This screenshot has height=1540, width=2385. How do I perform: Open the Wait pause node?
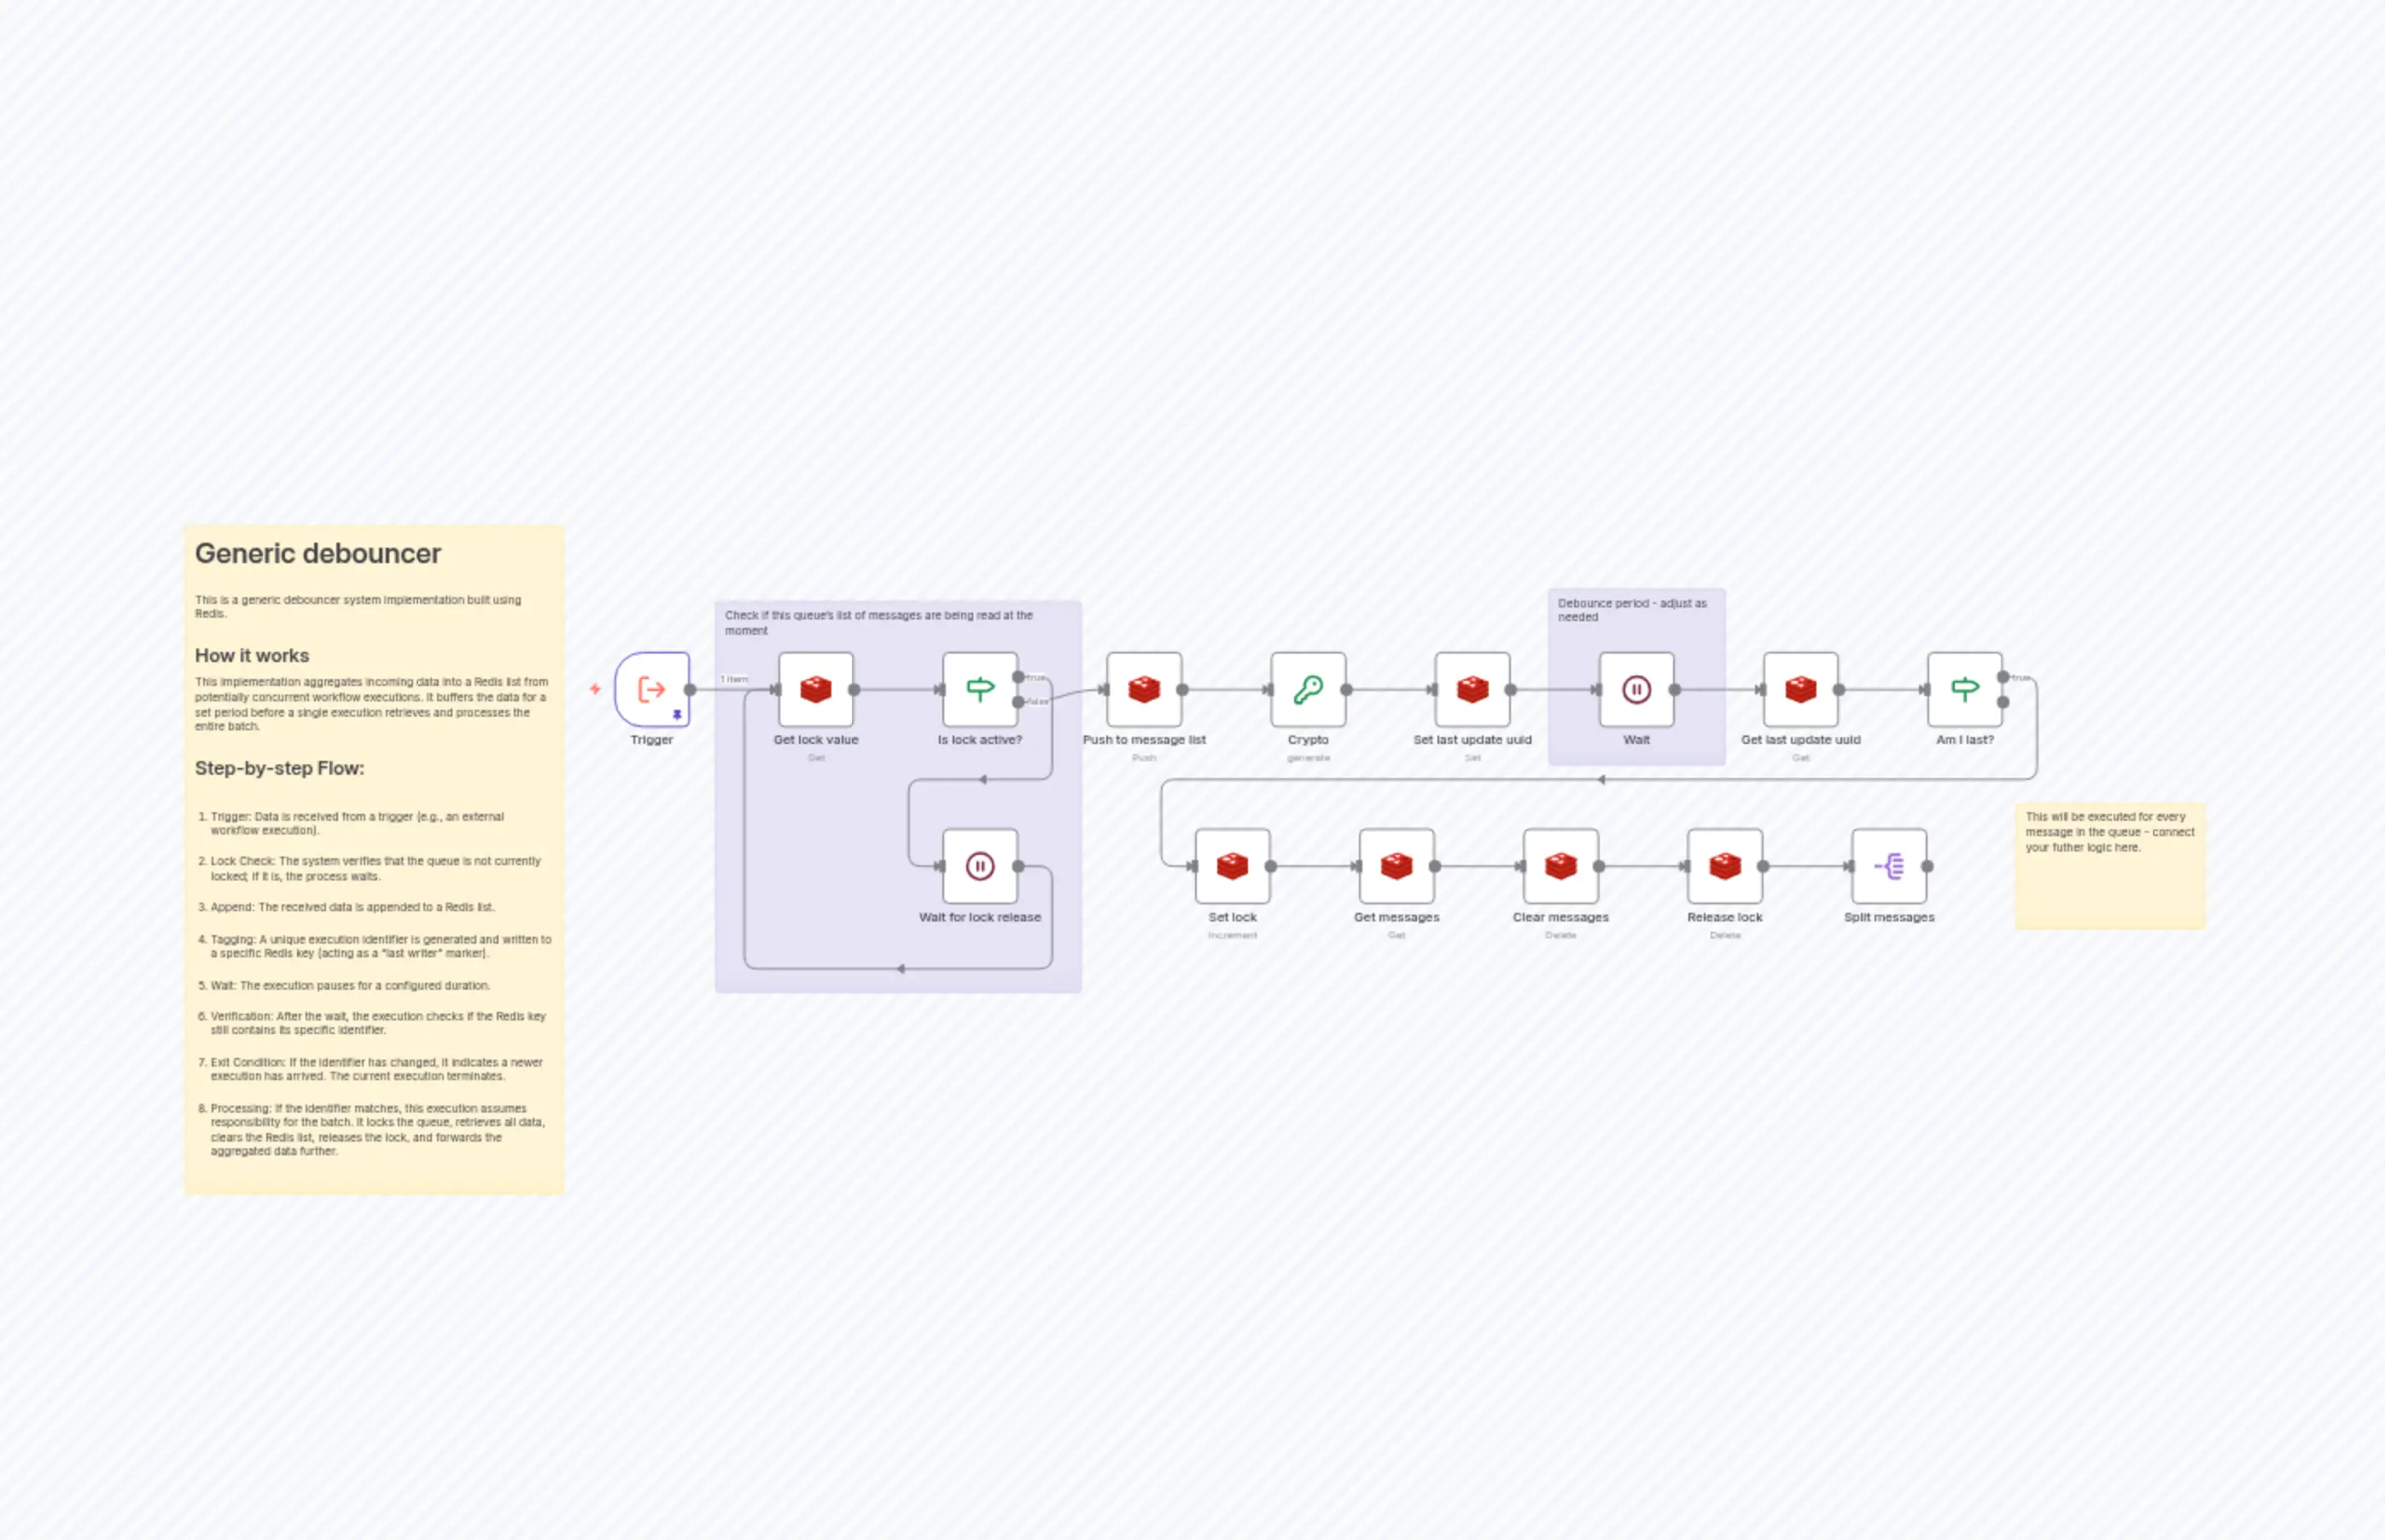coord(1636,689)
